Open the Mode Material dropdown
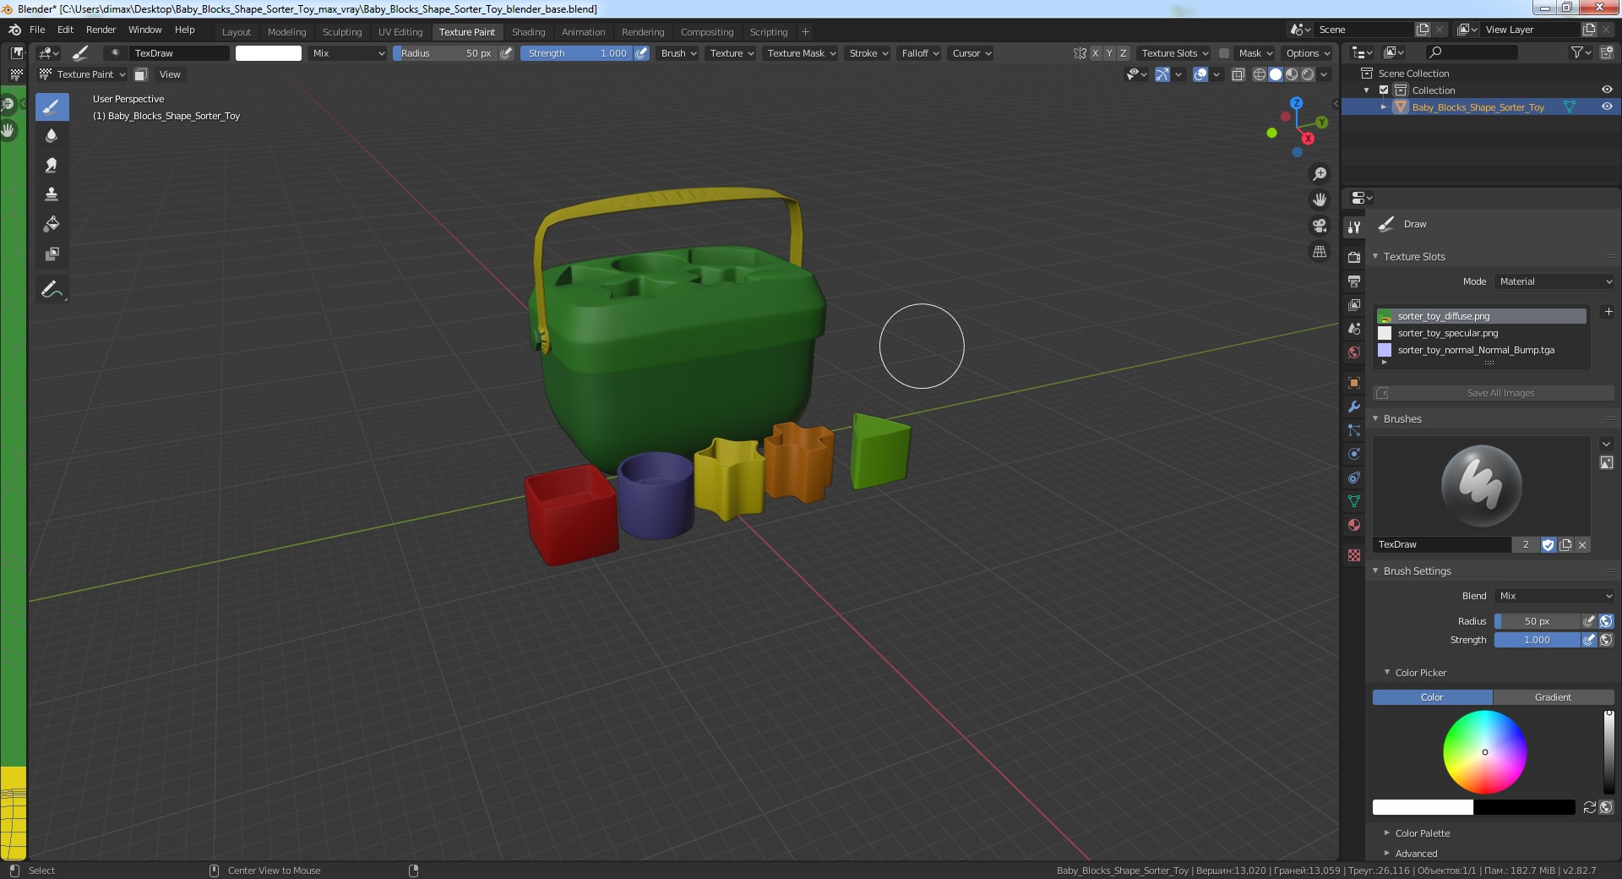Screen dimensions: 1622x879 tap(1554, 281)
